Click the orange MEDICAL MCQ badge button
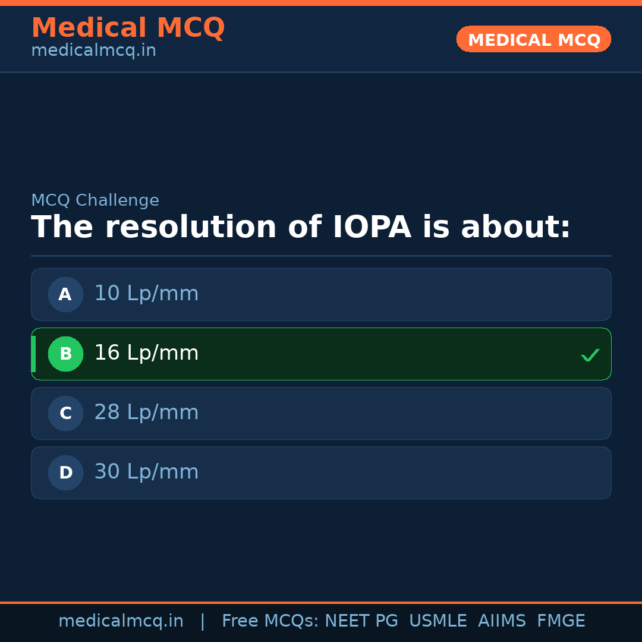Screen dimensions: 642x642 click(533, 39)
